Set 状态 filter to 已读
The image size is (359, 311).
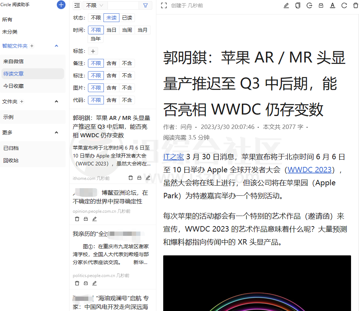click(127, 18)
